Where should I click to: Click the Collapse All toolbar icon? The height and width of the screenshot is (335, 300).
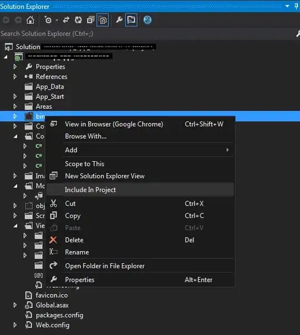click(91, 20)
